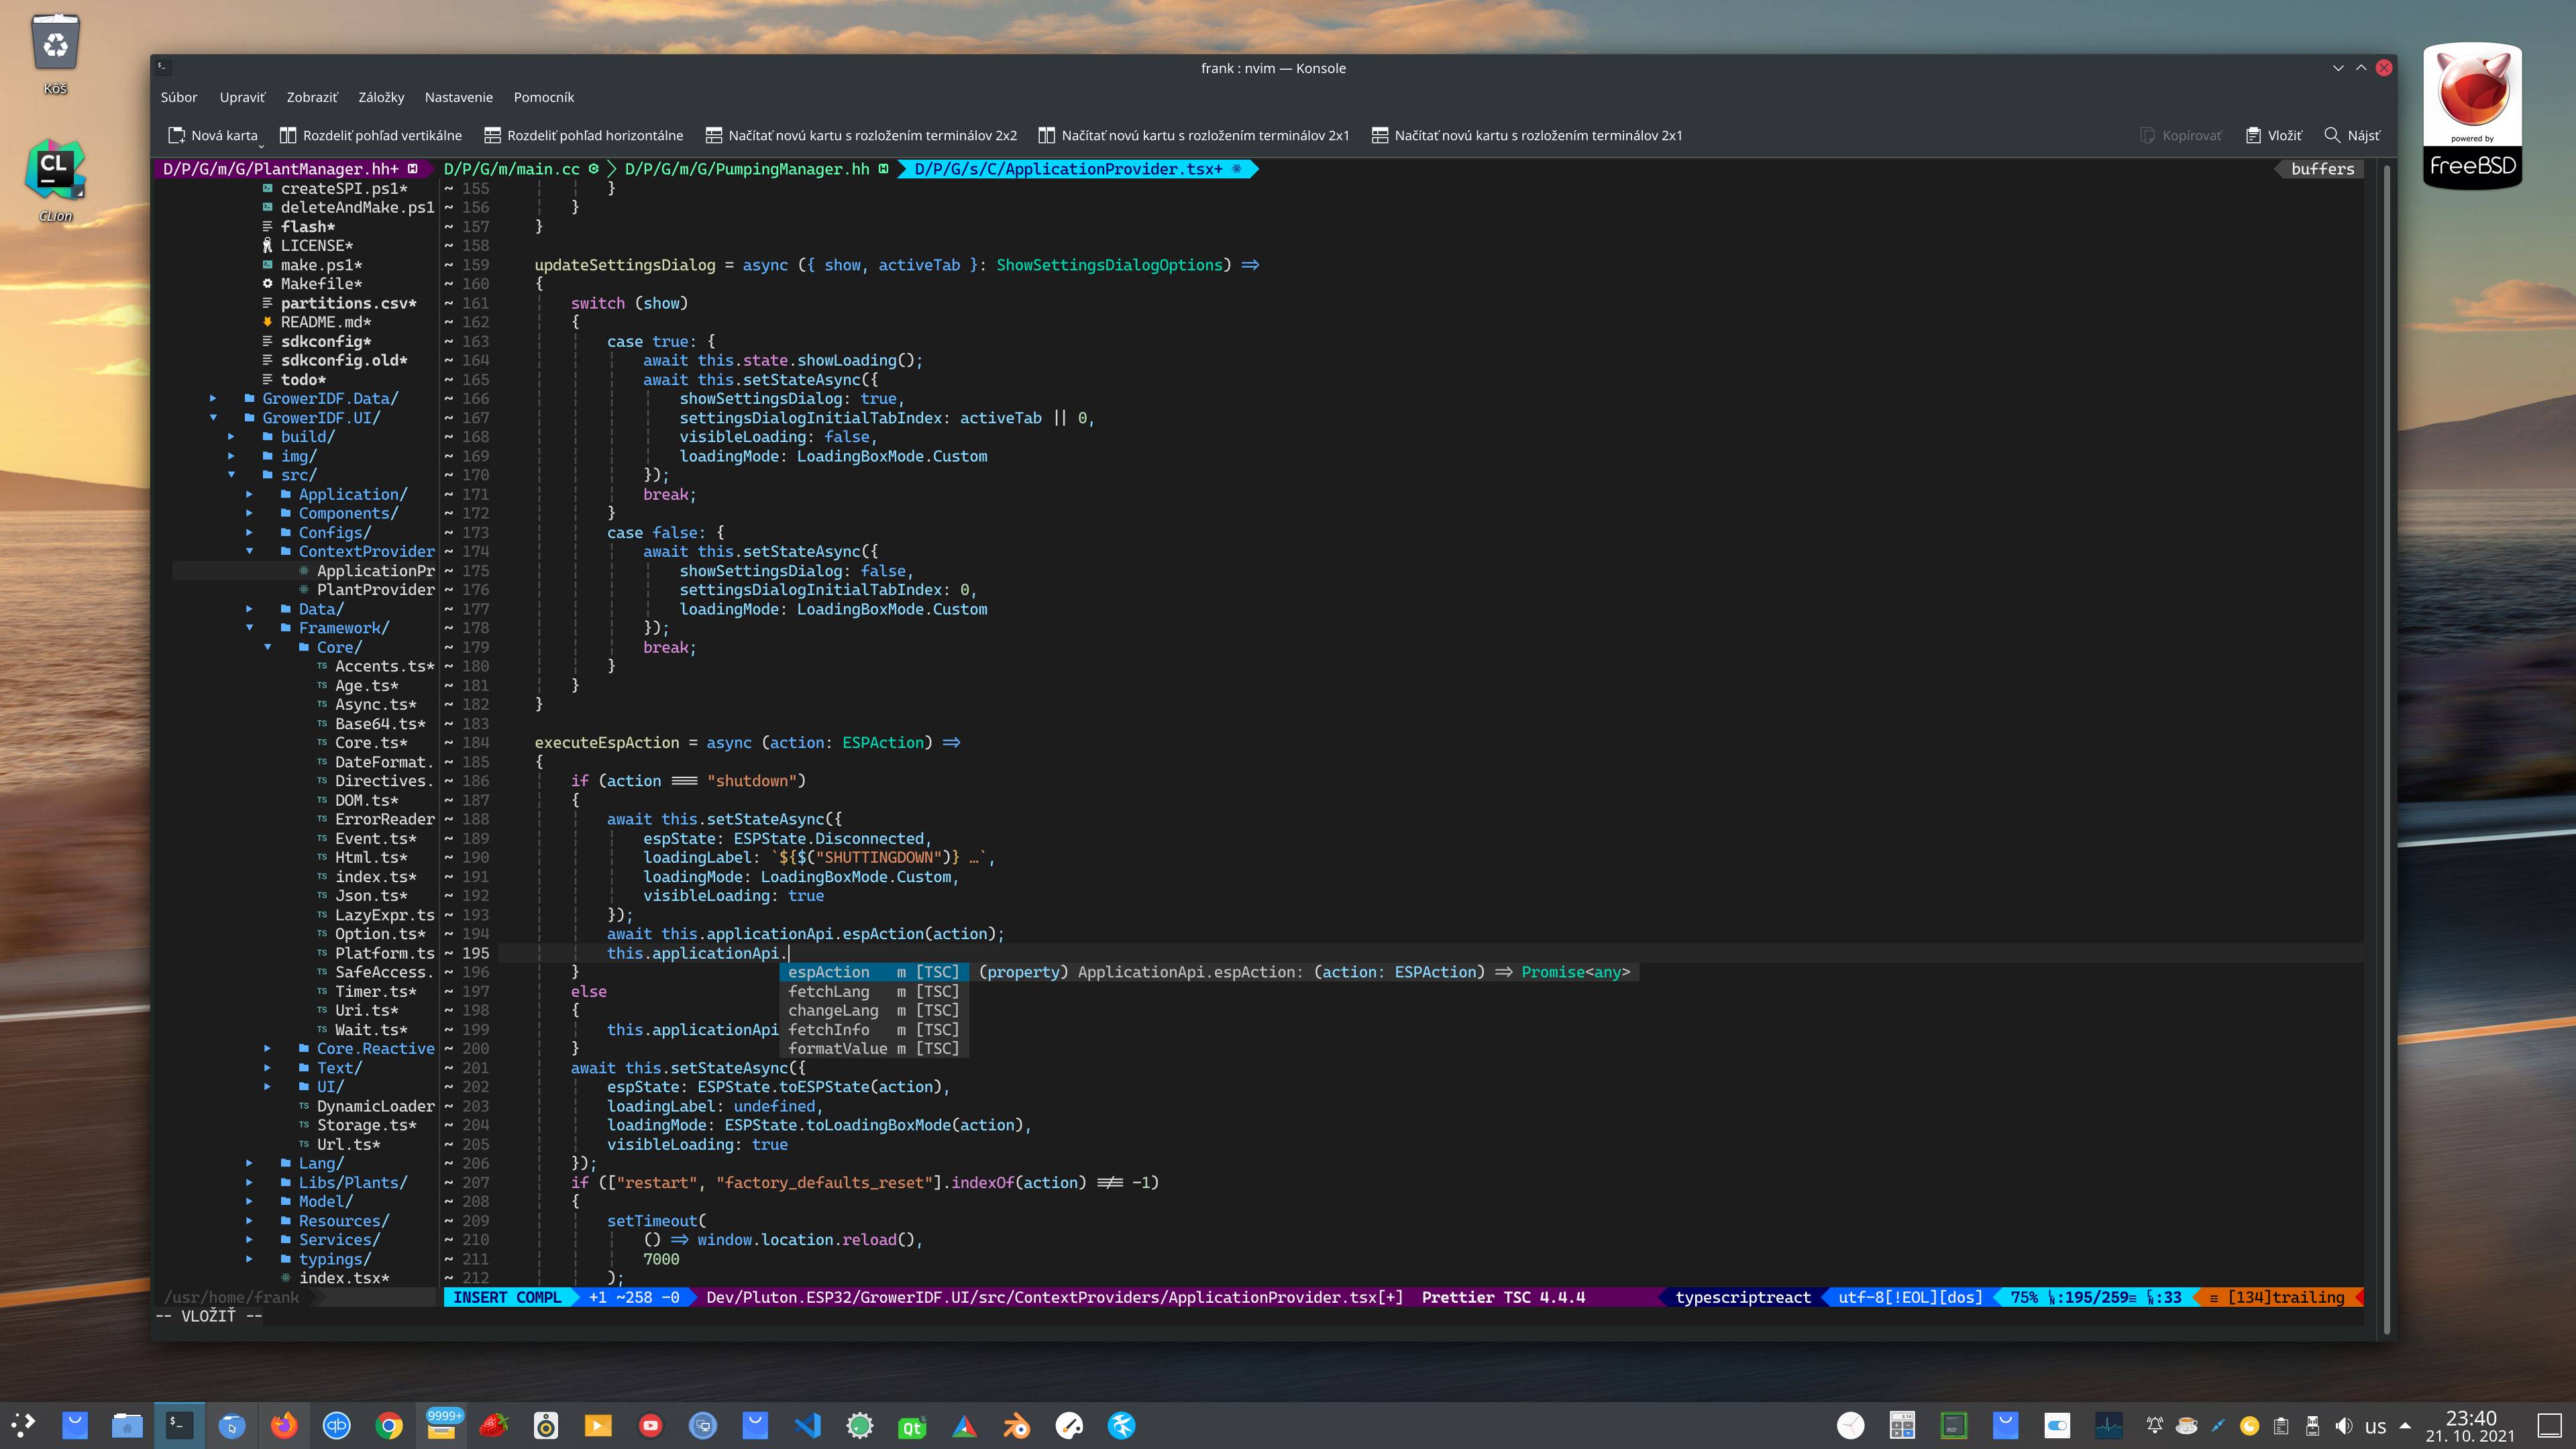Open the taskbar app with 9999+ badge
This screenshot has height=1449, width=2576.
442,1425
